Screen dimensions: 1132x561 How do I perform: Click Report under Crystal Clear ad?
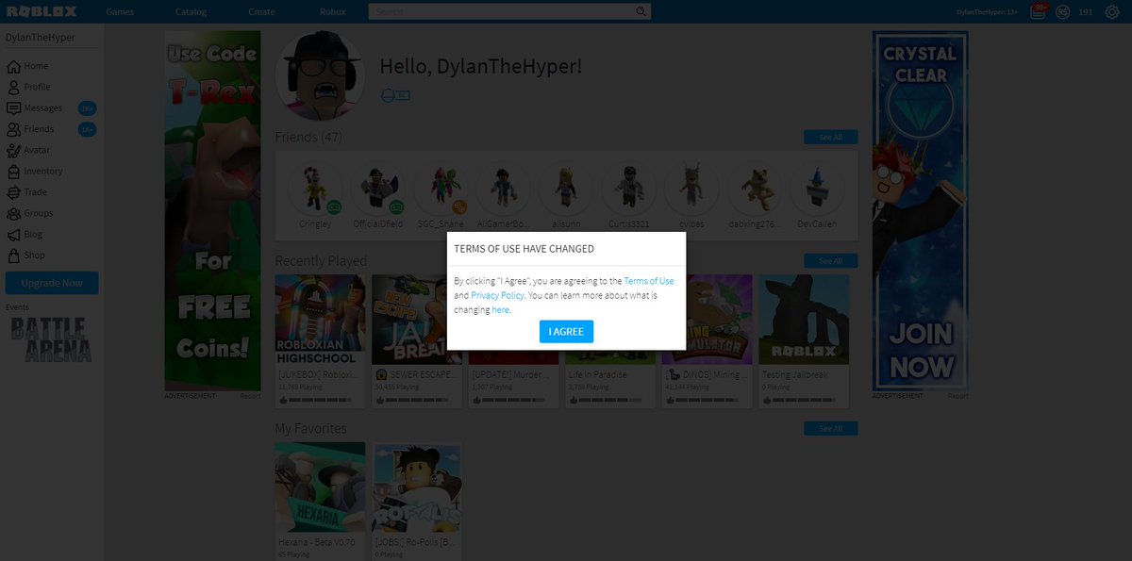pos(957,396)
